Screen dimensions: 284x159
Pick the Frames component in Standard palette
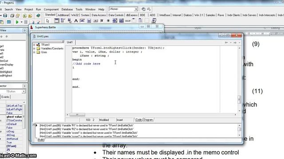57,21
